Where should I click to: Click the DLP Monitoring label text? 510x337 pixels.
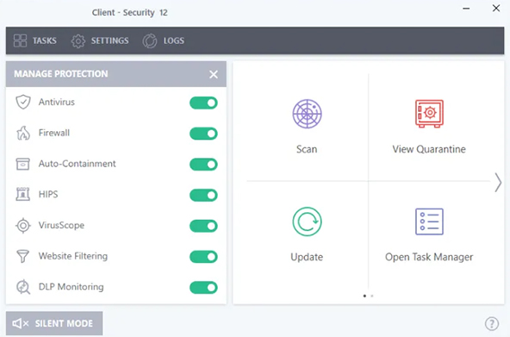pos(71,287)
